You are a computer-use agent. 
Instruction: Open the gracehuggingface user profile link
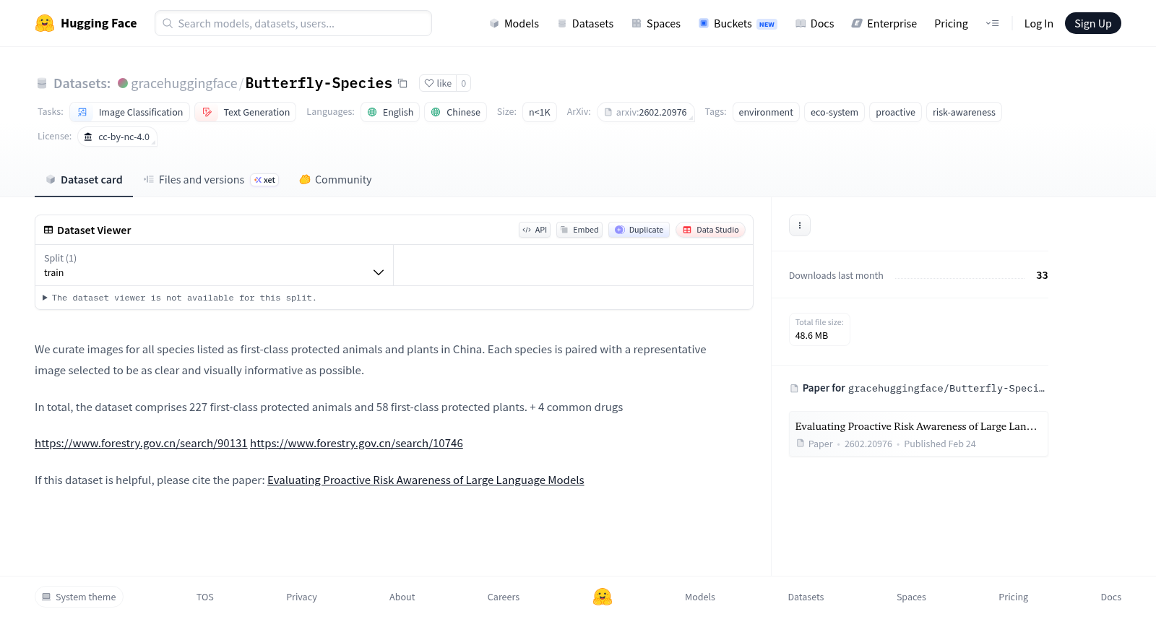tap(184, 83)
